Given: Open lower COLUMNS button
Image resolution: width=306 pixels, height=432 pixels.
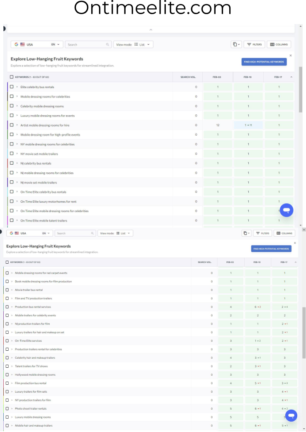Looking at the screenshot, I should pyautogui.click(x=284, y=233).
